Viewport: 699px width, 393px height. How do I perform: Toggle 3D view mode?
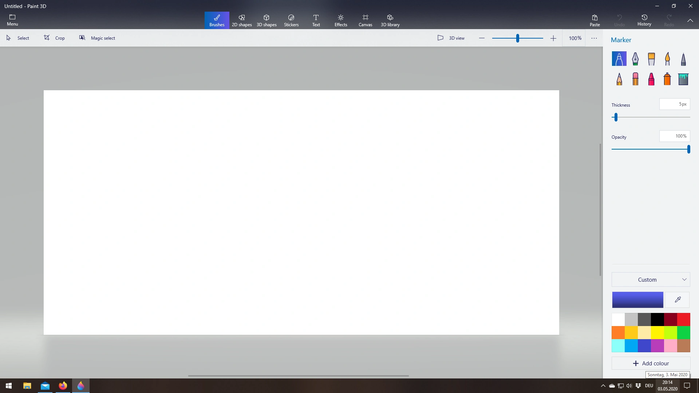tap(451, 38)
